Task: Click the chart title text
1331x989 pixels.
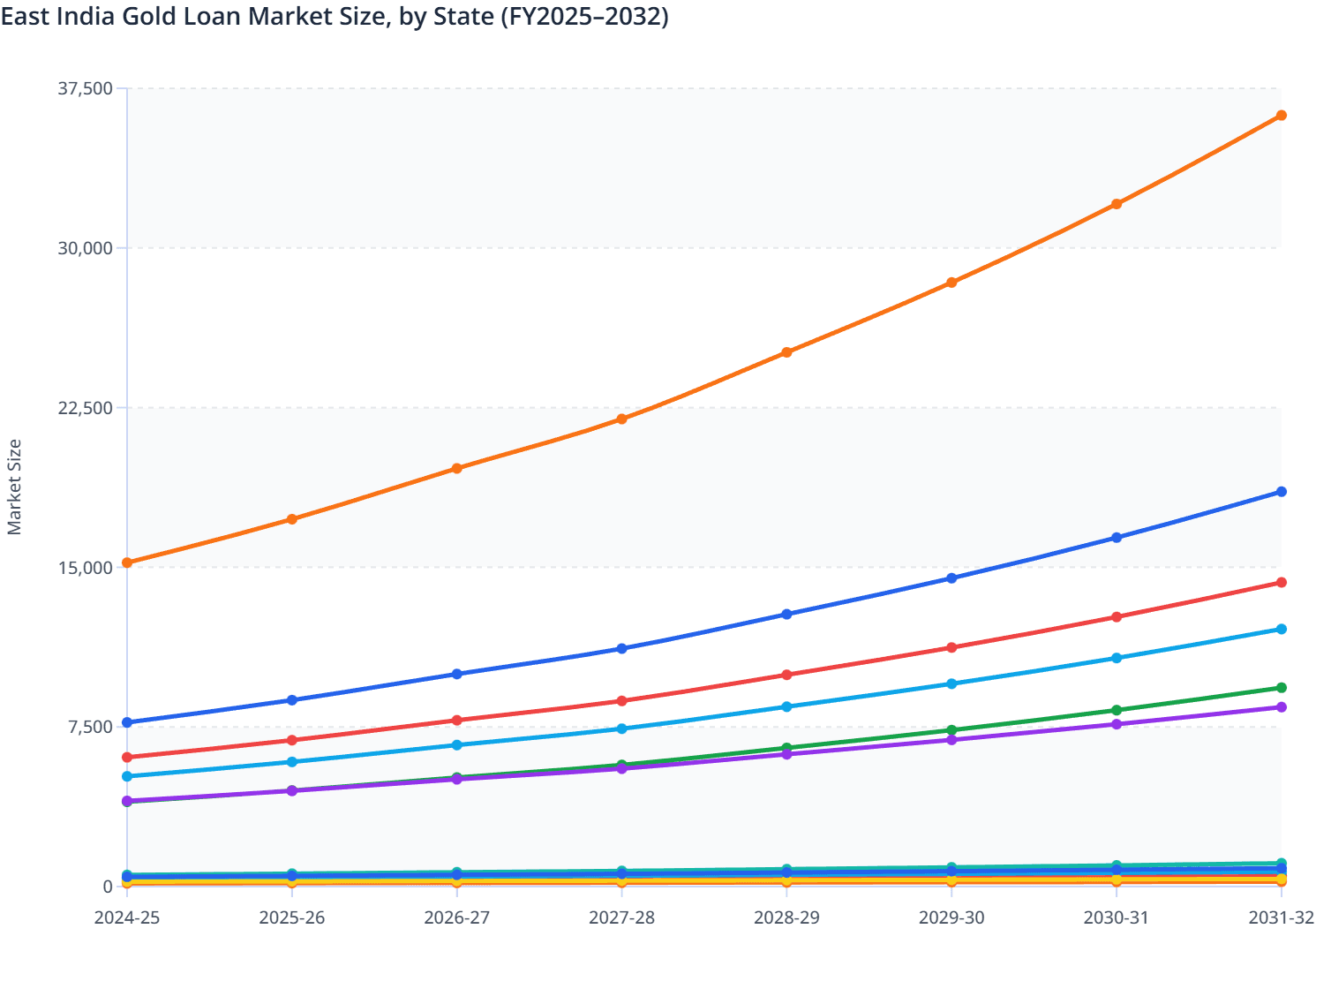Action: click(334, 16)
